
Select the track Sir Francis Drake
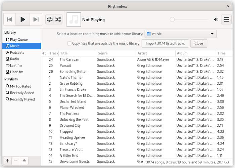click(137, 89)
